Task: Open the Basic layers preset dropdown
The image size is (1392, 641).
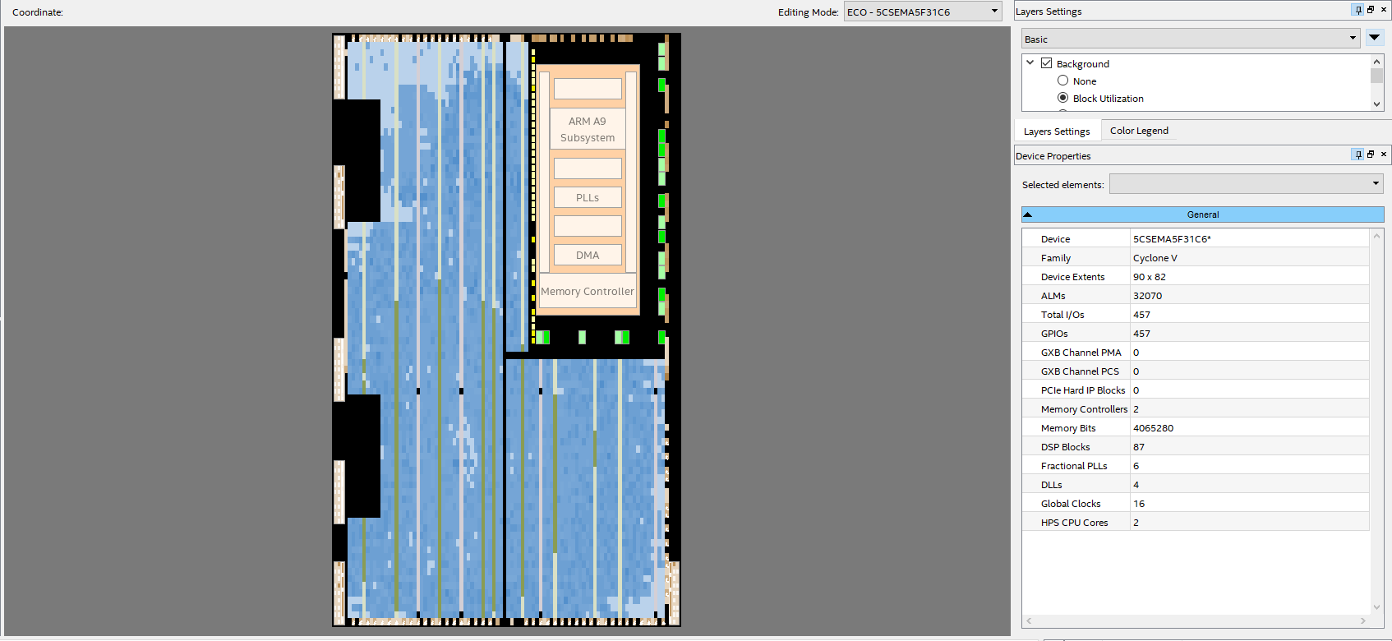Action: [1191, 39]
